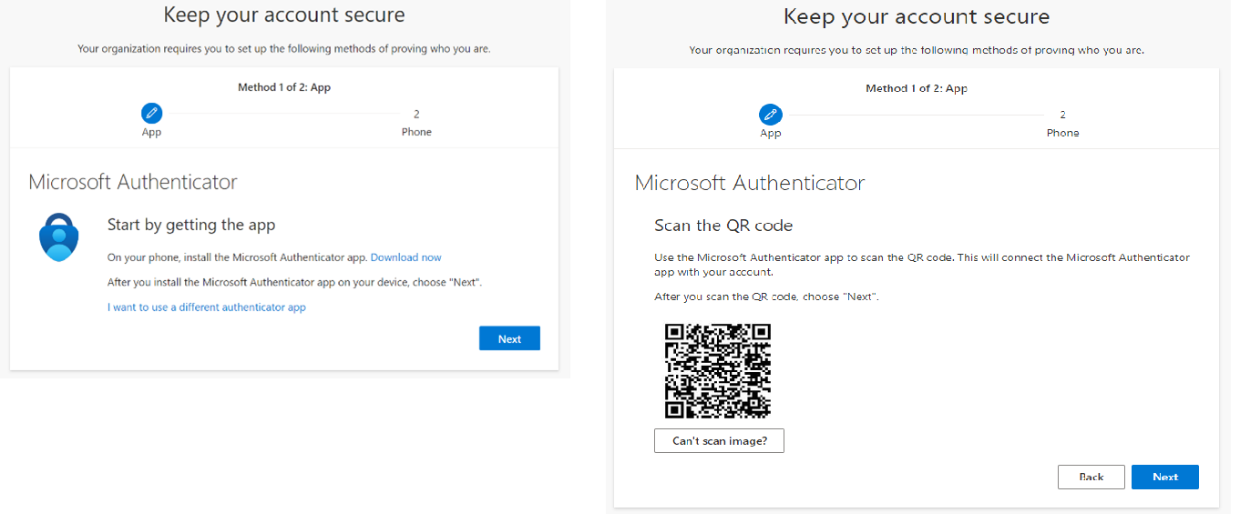Click the 'App' step label in left panel
Screen dimensions: 1240x523
pos(151,132)
